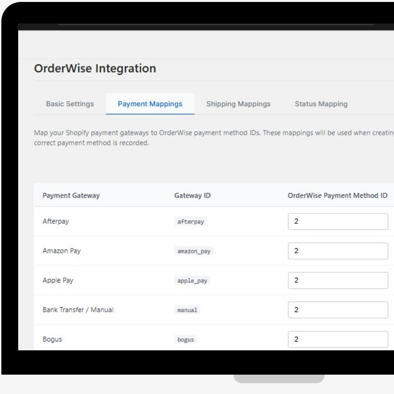394x394 pixels.
Task: Edit the Bank Transfer payment method ID
Action: point(338,310)
